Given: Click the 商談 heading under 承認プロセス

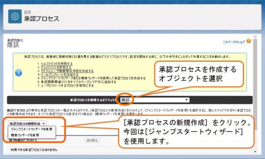Looking at the screenshot, I should click(13, 45).
